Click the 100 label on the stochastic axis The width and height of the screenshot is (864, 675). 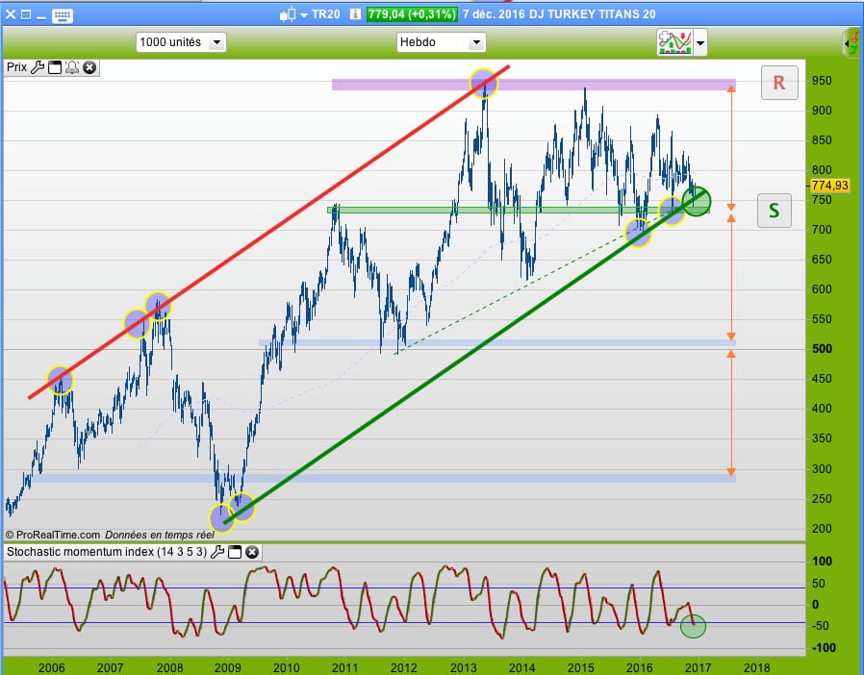822,561
